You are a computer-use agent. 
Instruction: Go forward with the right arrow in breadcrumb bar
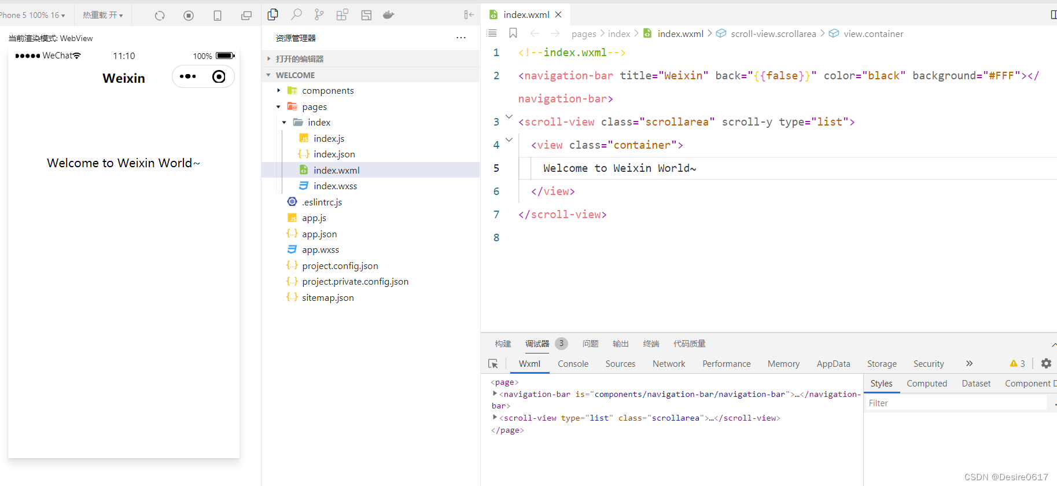[x=555, y=34]
